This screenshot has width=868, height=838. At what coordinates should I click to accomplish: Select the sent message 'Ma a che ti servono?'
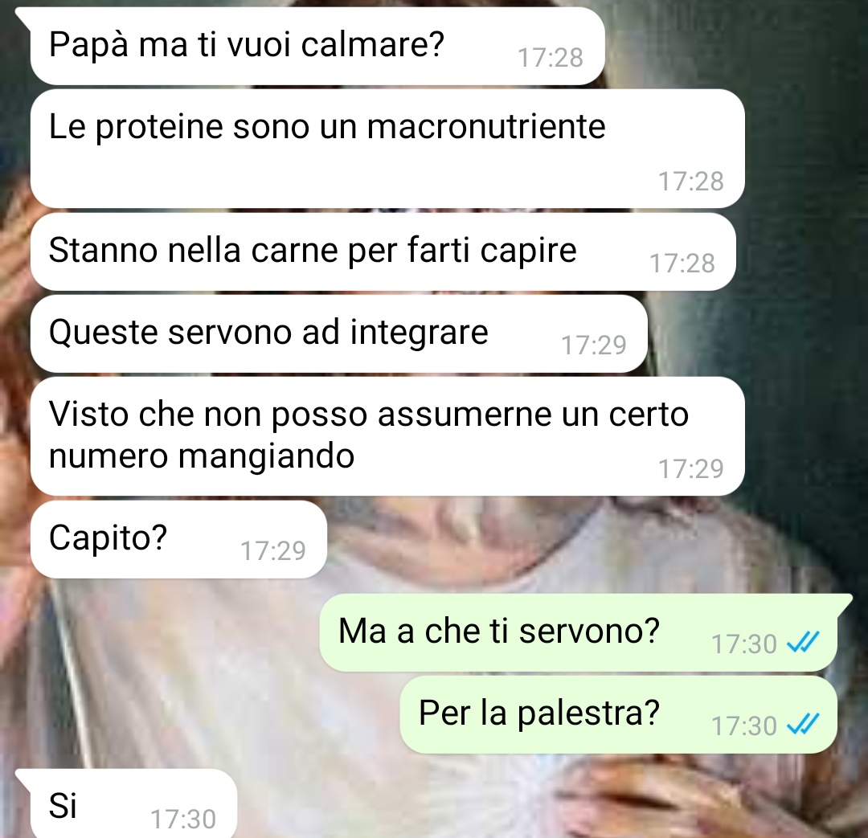point(579,632)
